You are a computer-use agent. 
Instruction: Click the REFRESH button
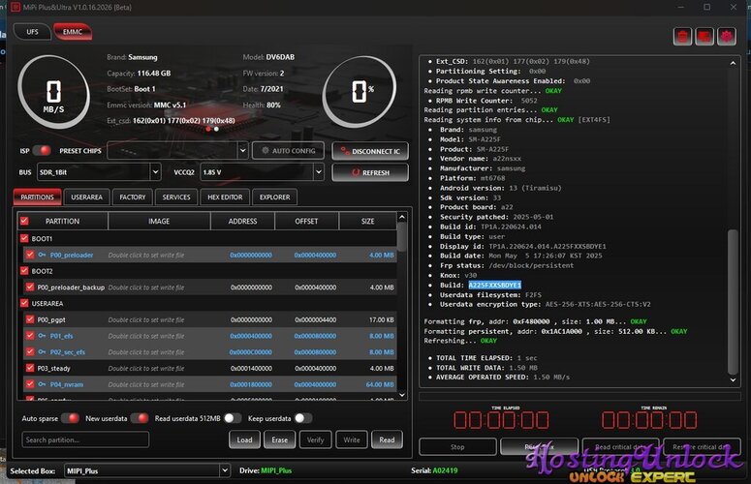pos(370,172)
